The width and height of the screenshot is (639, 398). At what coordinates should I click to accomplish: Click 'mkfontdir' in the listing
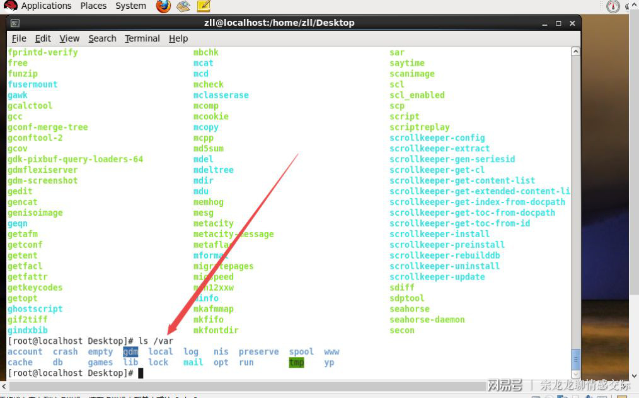click(216, 331)
